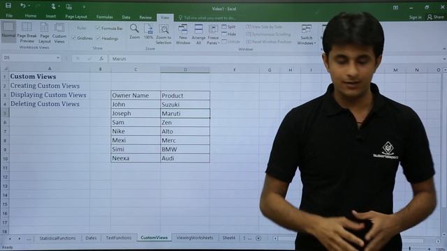This screenshot has width=447, height=251.
Task: Reset zoom to 100%
Action: click(x=148, y=31)
